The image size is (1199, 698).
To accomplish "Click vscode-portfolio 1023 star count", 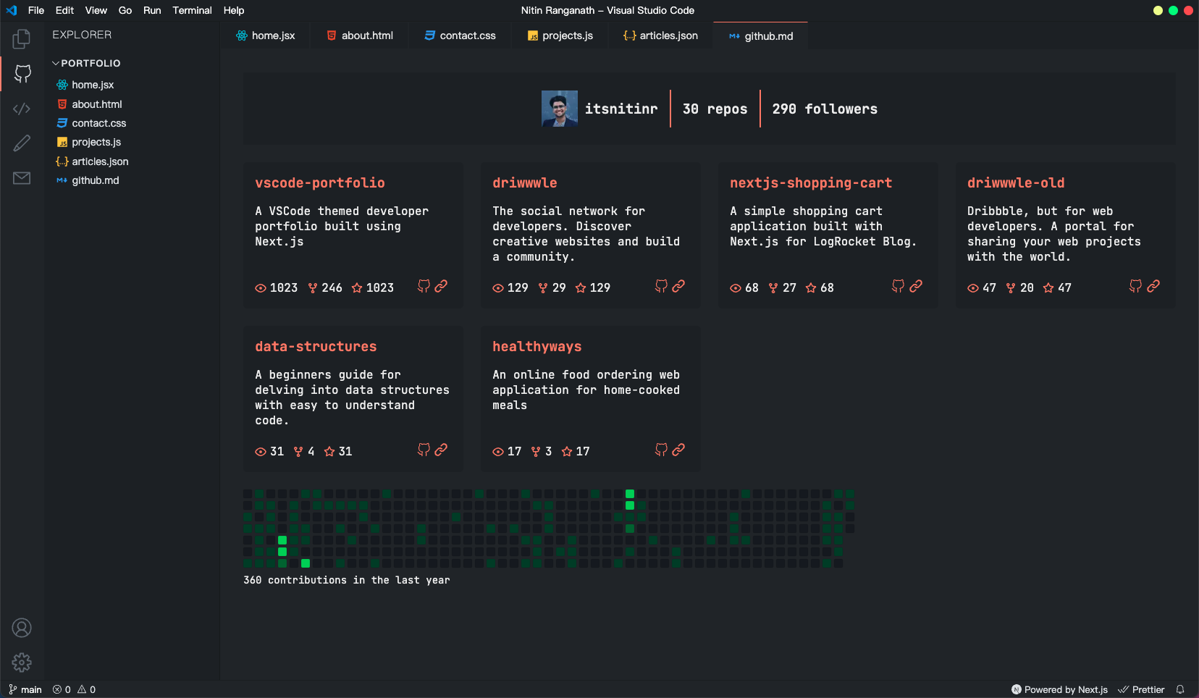I will [x=373, y=287].
